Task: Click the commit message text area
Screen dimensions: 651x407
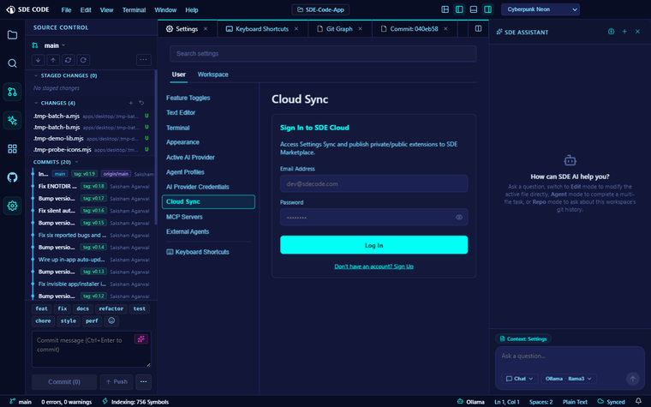Action: [92, 349]
